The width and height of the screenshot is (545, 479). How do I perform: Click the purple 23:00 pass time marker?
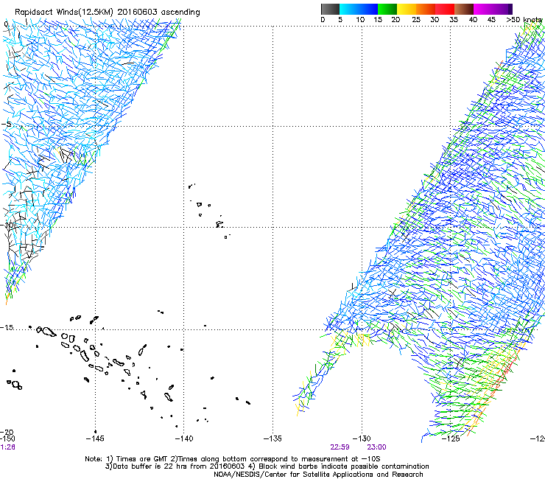[376, 447]
